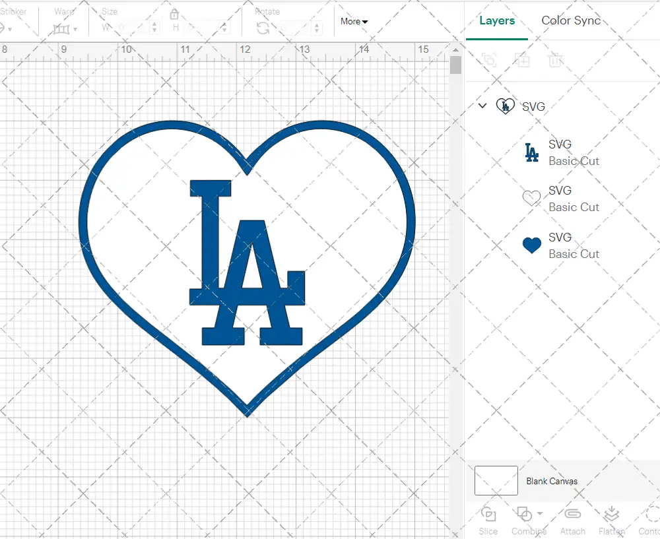This screenshot has width=660, height=539.
Task: Select the heart outline SVG layer
Action: [x=560, y=199]
